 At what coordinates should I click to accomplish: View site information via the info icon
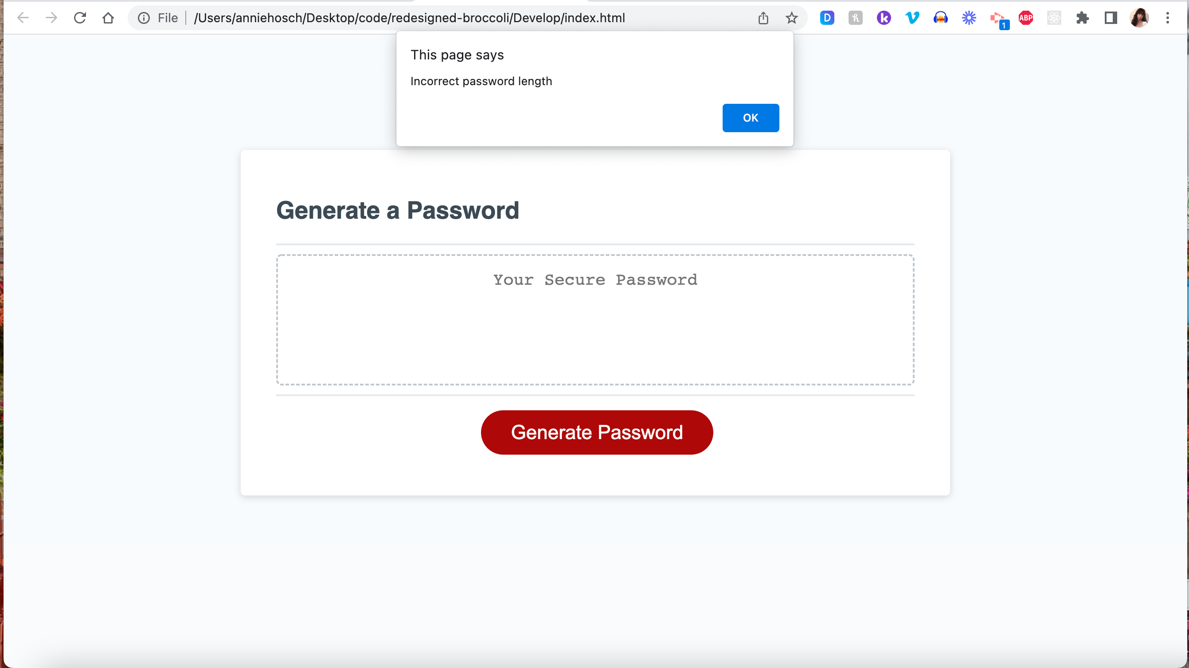145,18
